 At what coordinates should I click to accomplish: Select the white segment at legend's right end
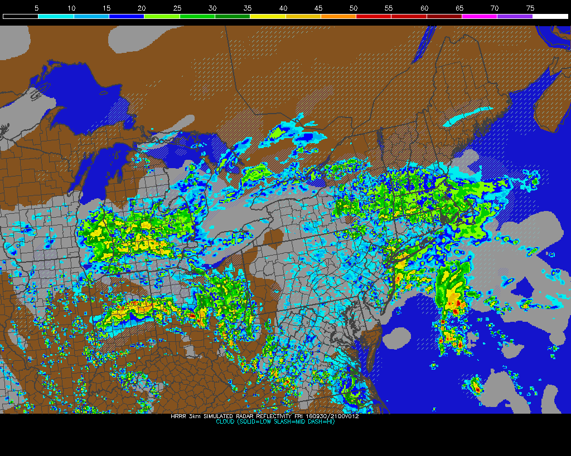pyautogui.click(x=549, y=17)
